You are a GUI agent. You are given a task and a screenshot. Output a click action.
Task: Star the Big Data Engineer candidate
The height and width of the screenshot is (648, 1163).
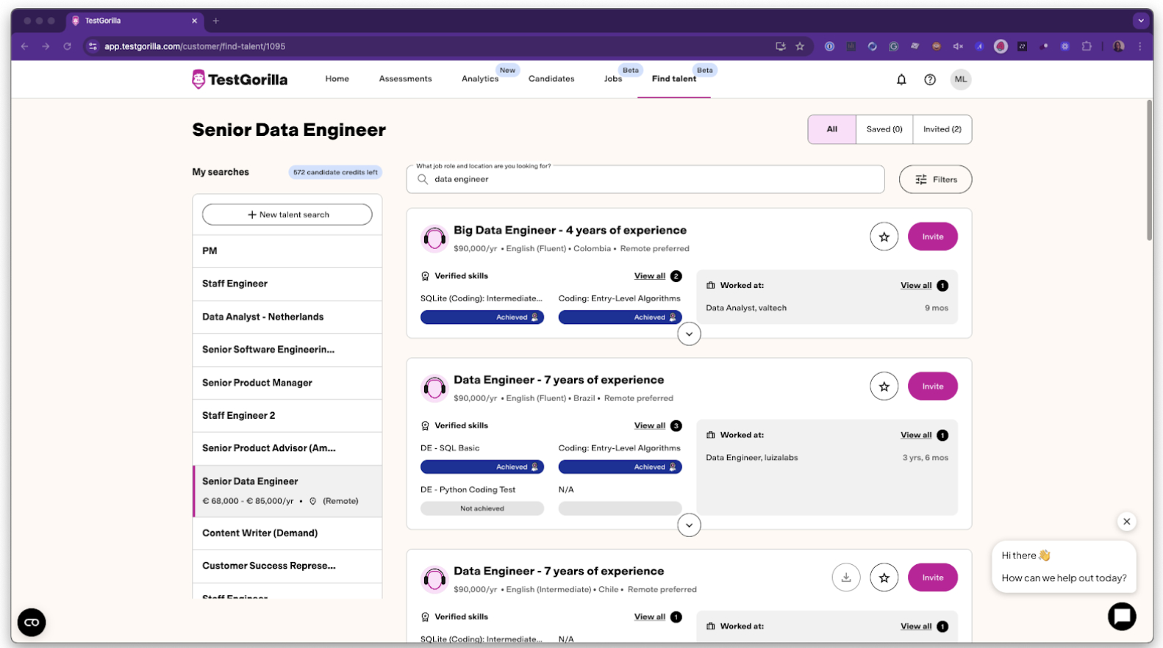(x=884, y=237)
